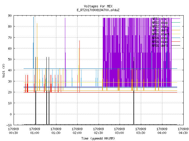Click the green legend line for NPD2 stop
Viewport: 189px width, 141px height.
pos(176,23)
